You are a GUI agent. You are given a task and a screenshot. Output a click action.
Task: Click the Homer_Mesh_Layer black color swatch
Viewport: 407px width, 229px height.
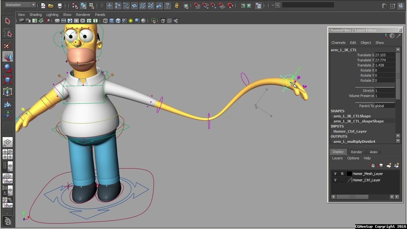coord(349,174)
